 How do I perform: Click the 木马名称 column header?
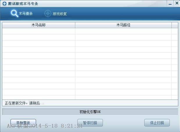click(39, 25)
